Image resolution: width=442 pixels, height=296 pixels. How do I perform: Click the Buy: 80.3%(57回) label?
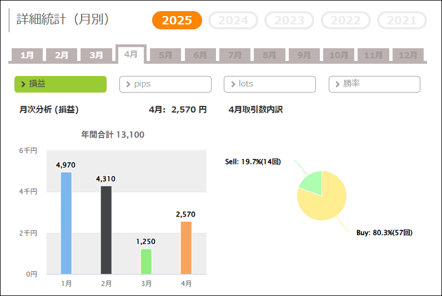click(384, 233)
